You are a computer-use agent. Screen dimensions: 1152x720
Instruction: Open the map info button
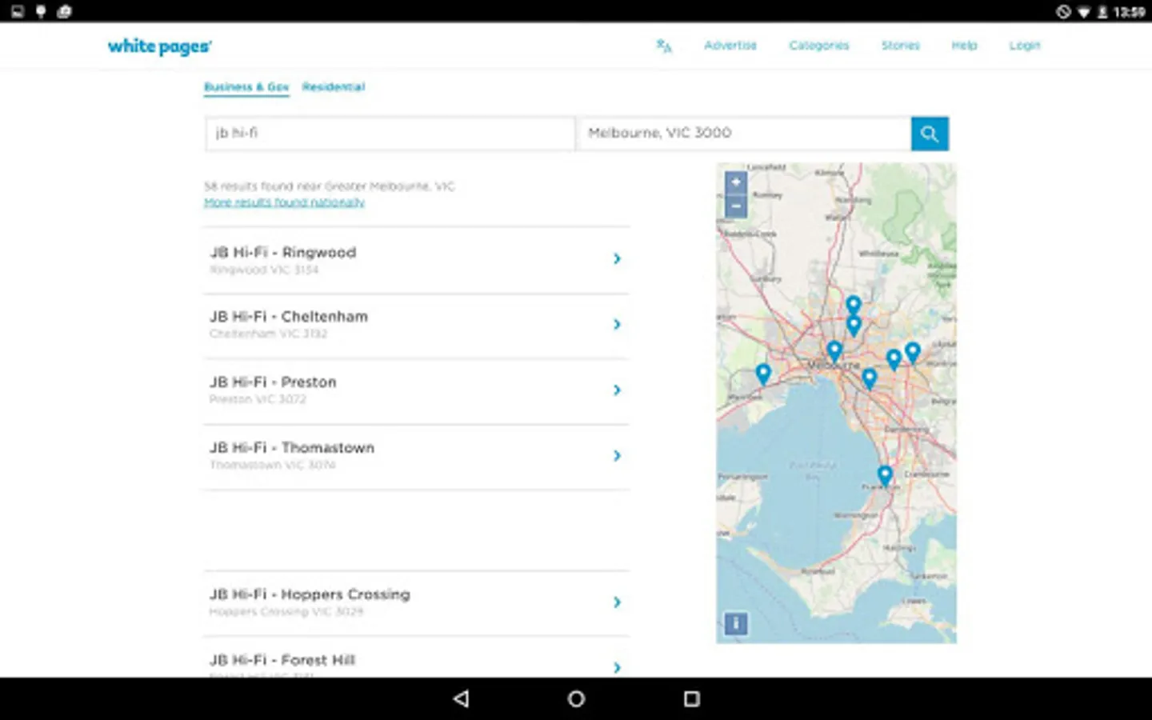tap(736, 623)
